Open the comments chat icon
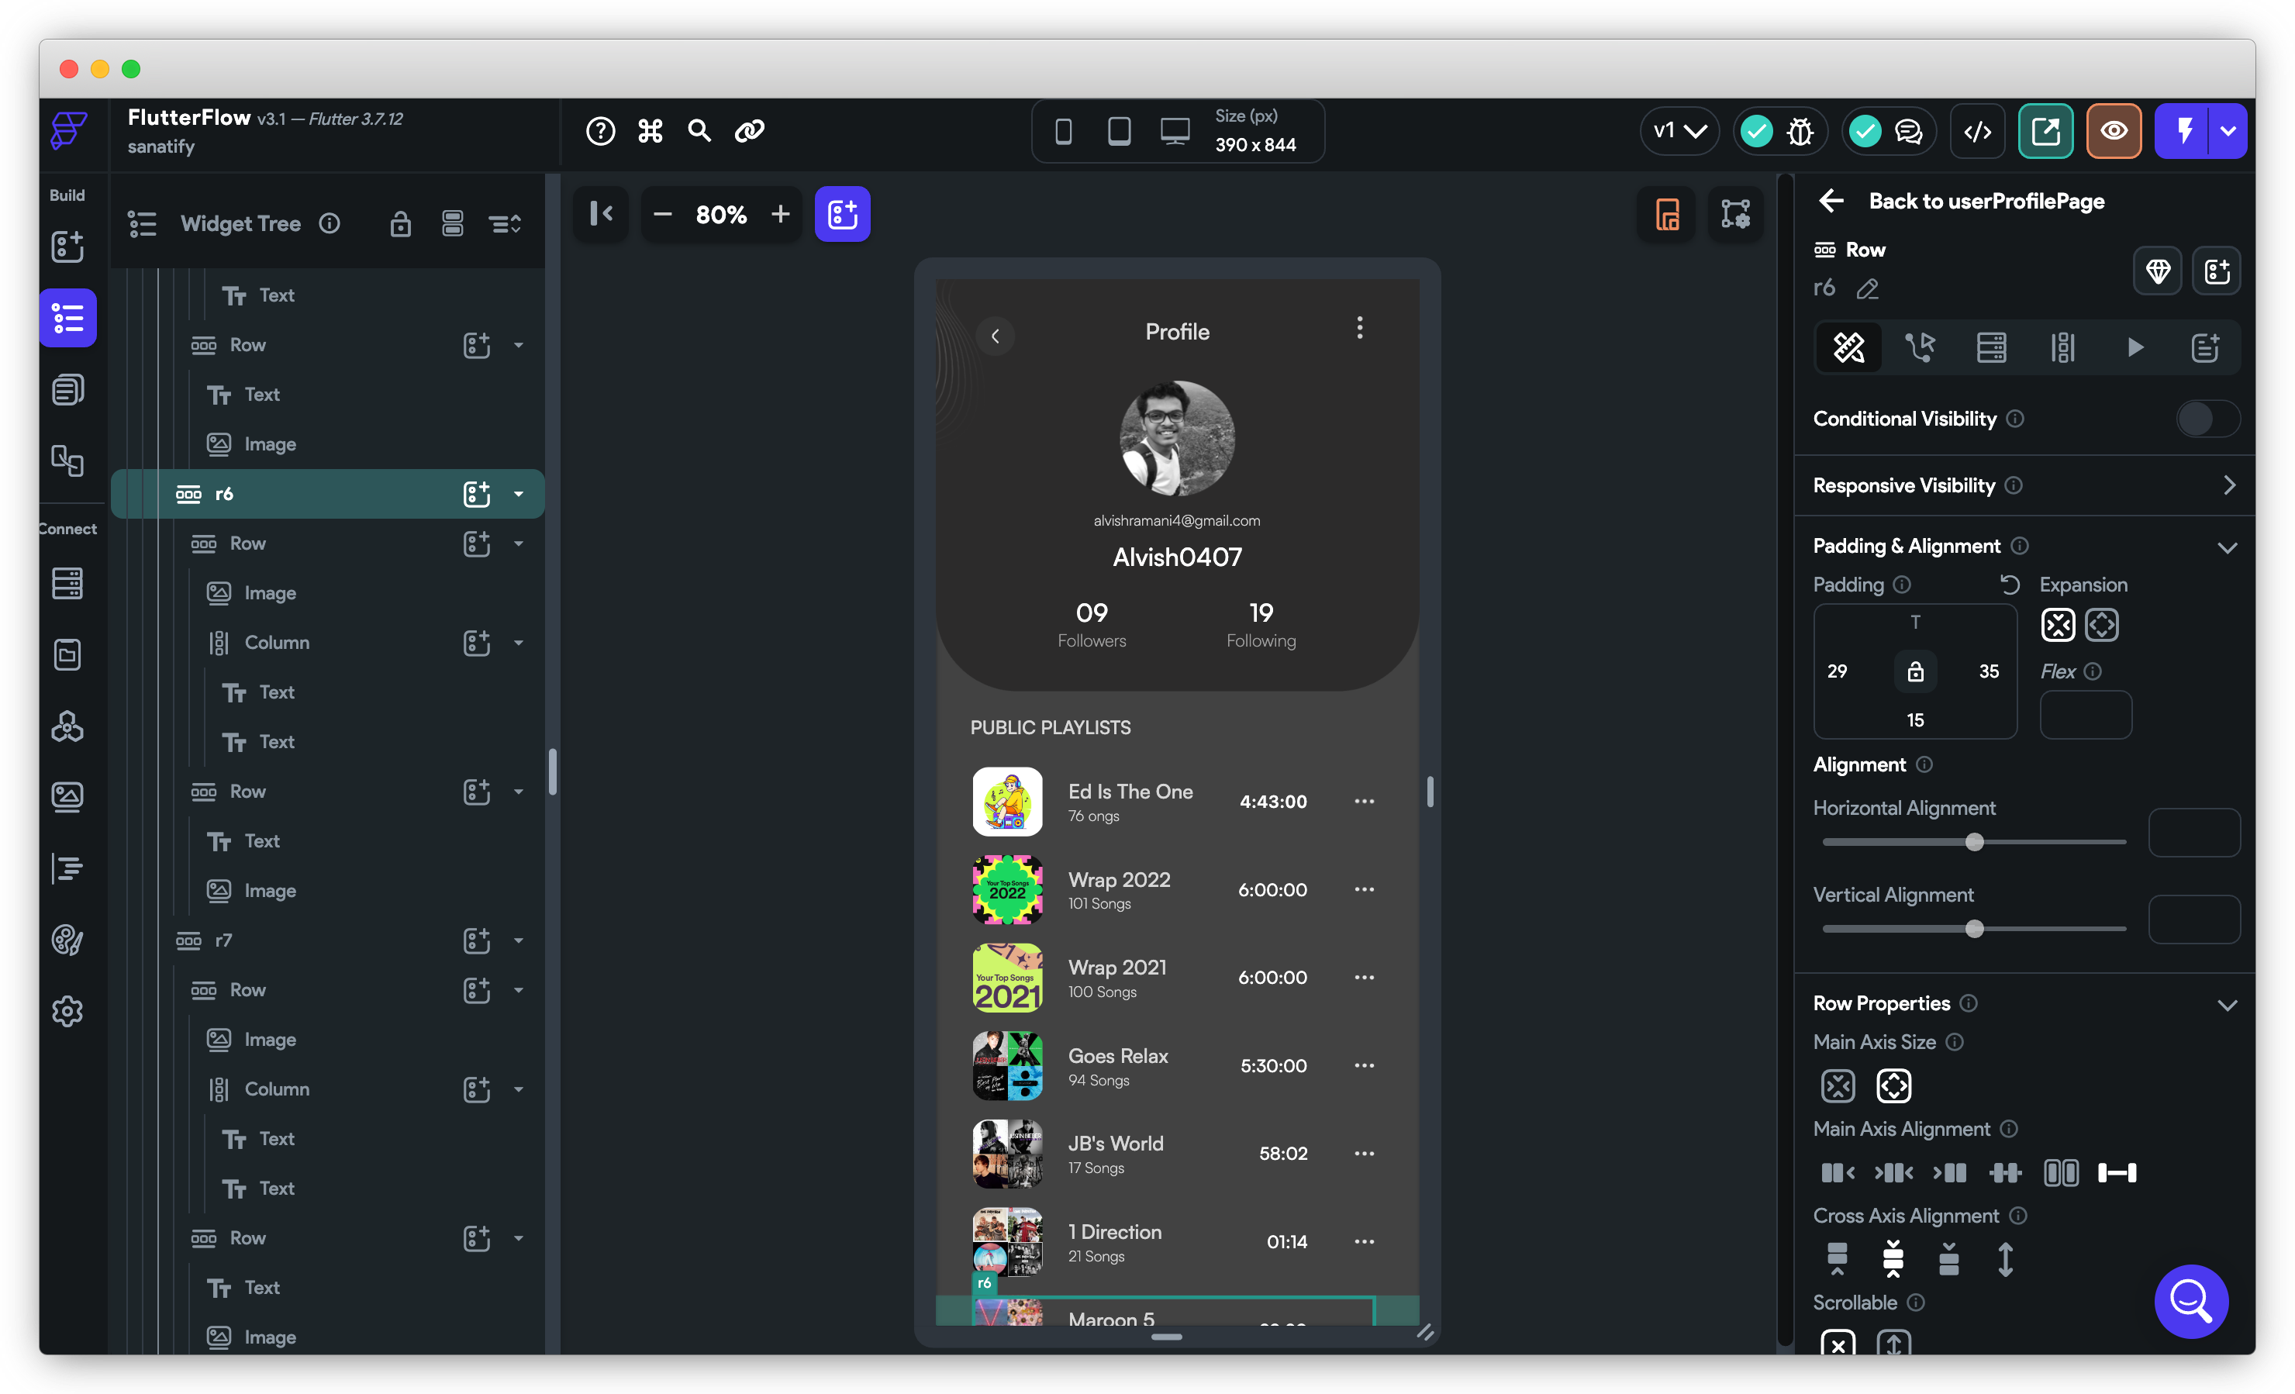Image resolution: width=2295 pixels, height=1394 pixels. click(1910, 131)
